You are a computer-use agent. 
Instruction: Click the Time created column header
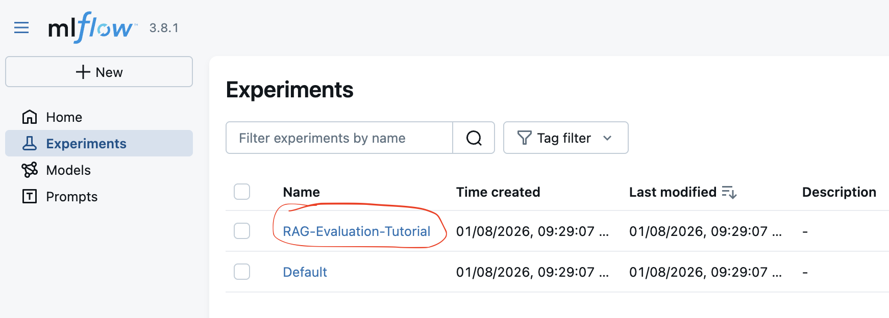click(498, 192)
